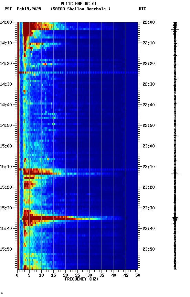Viewport: 190px width, 297px height.
Task: Click the 14:30 PST time label
Action: [6, 84]
